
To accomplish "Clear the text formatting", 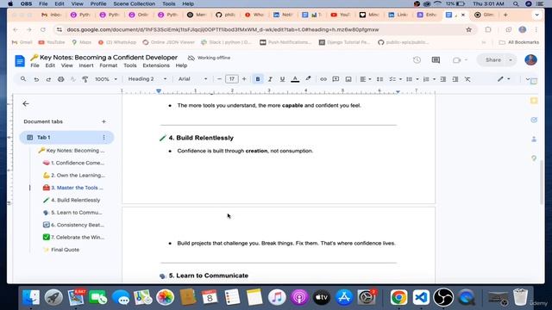I will click(x=467, y=79).
